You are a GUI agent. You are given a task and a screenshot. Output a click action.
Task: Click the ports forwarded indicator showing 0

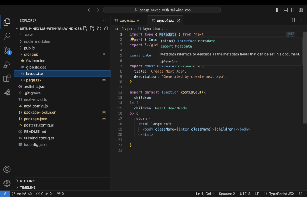[x=60, y=194]
